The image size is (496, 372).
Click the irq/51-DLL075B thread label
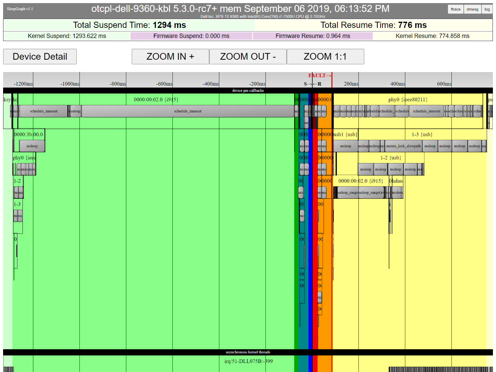click(248, 361)
